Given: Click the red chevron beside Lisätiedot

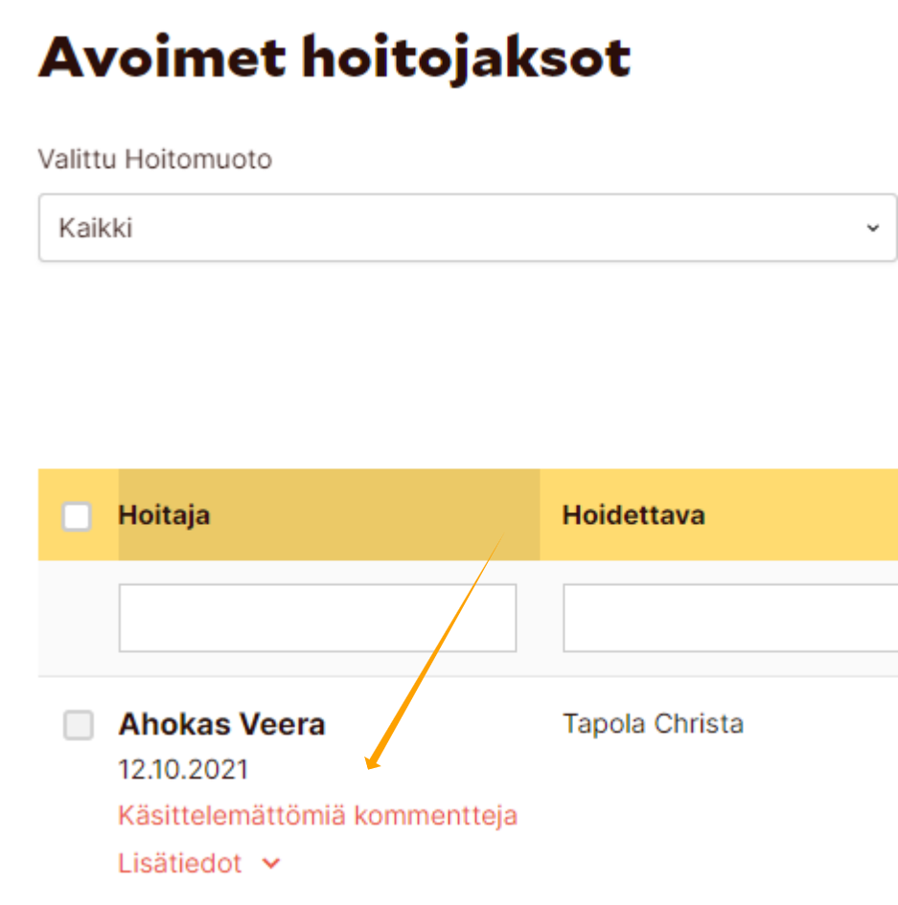Looking at the screenshot, I should coord(271,864).
